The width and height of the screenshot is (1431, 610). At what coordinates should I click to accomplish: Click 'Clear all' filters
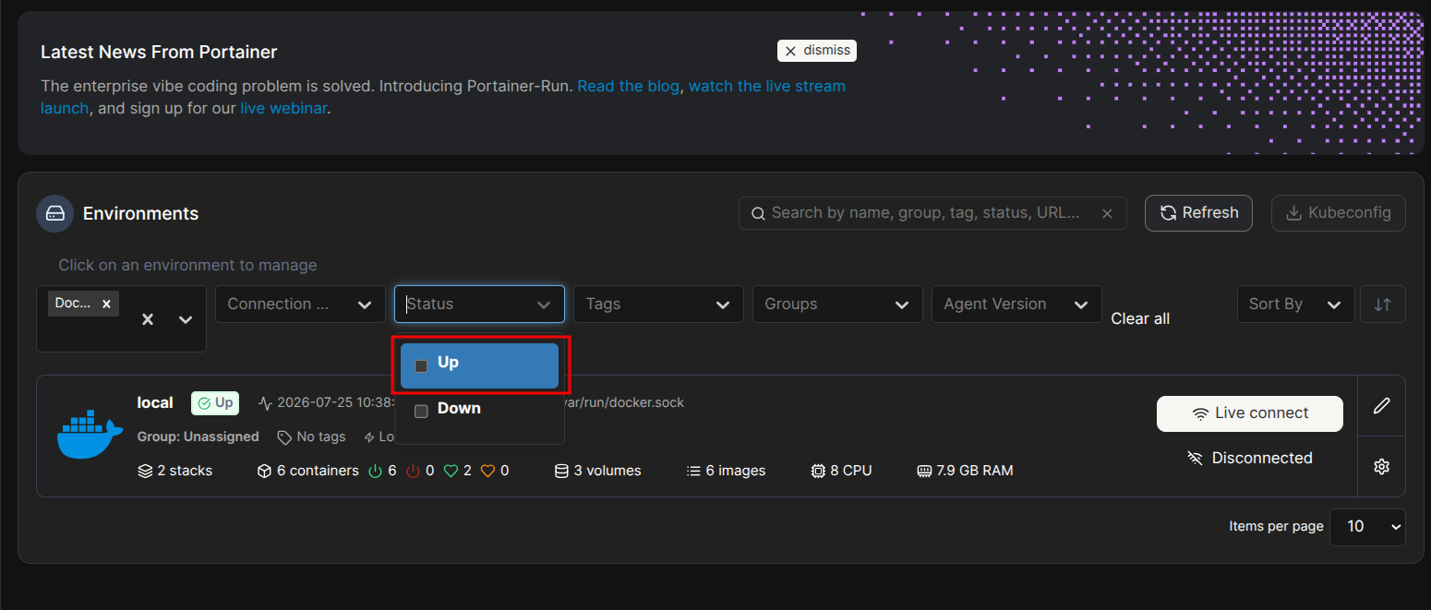point(1140,318)
